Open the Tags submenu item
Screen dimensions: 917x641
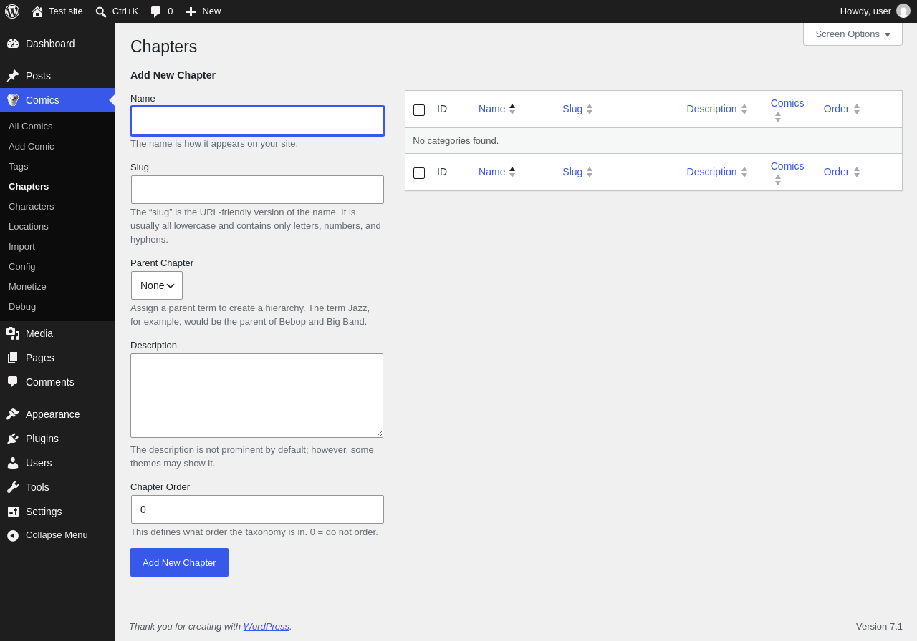[57, 166]
